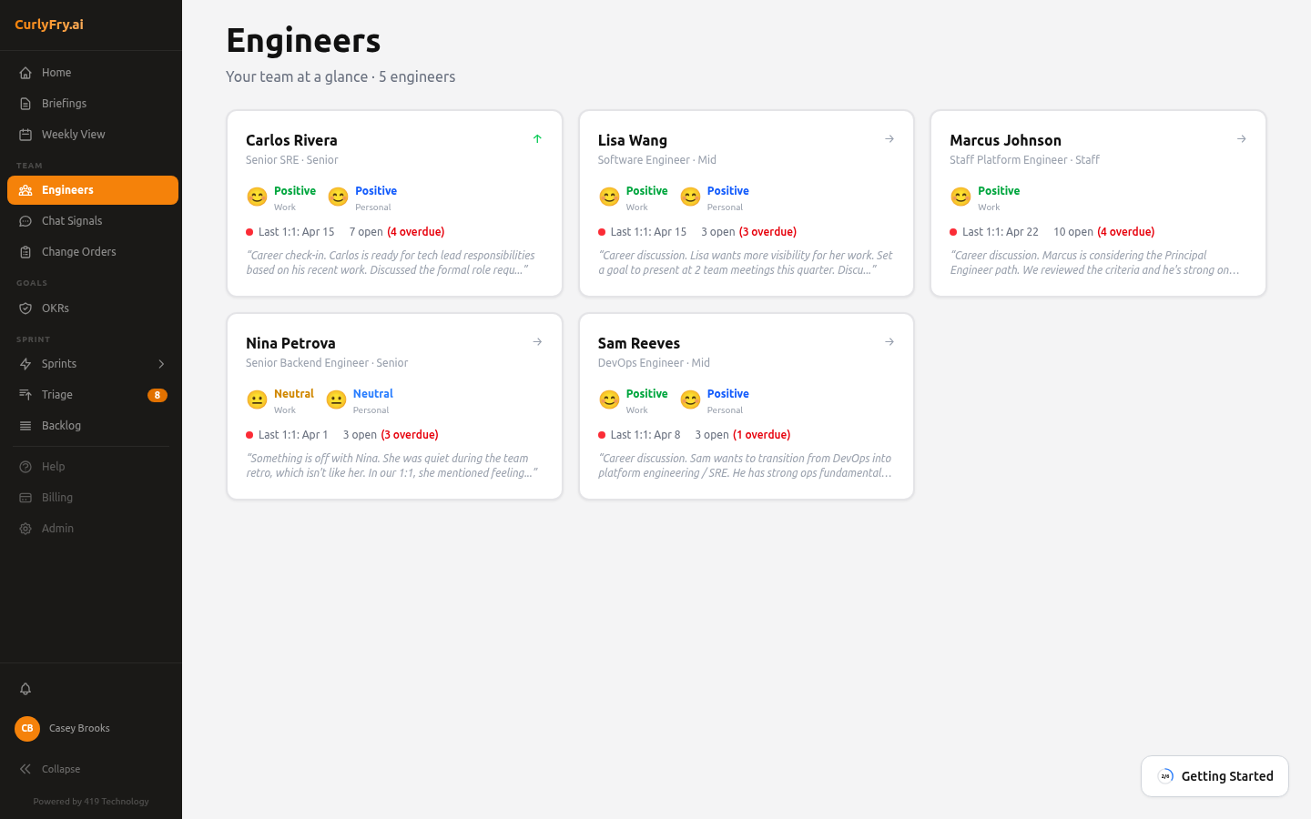The image size is (1311, 819).
Task: Click Marcus Johnson's 'Positive' Work label
Action: (999, 191)
